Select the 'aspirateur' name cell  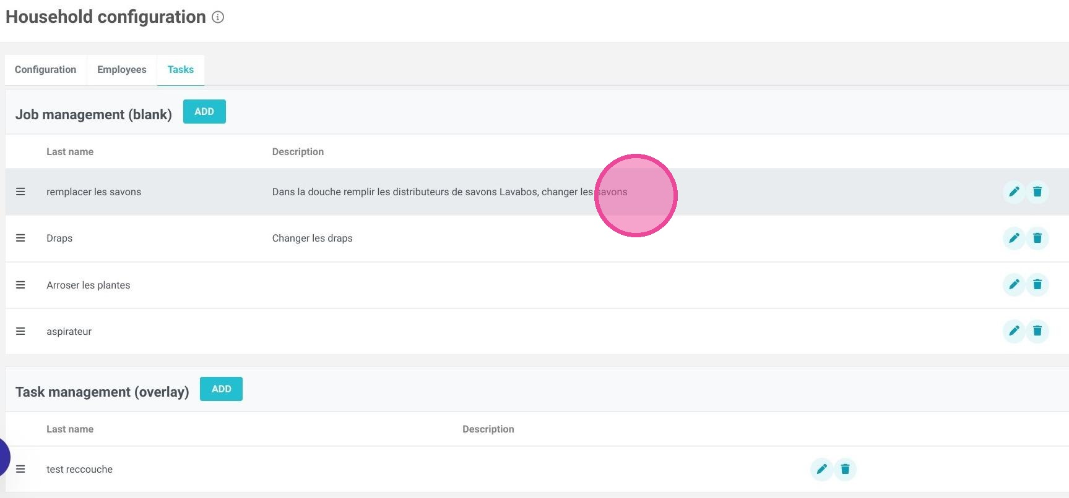pos(69,331)
